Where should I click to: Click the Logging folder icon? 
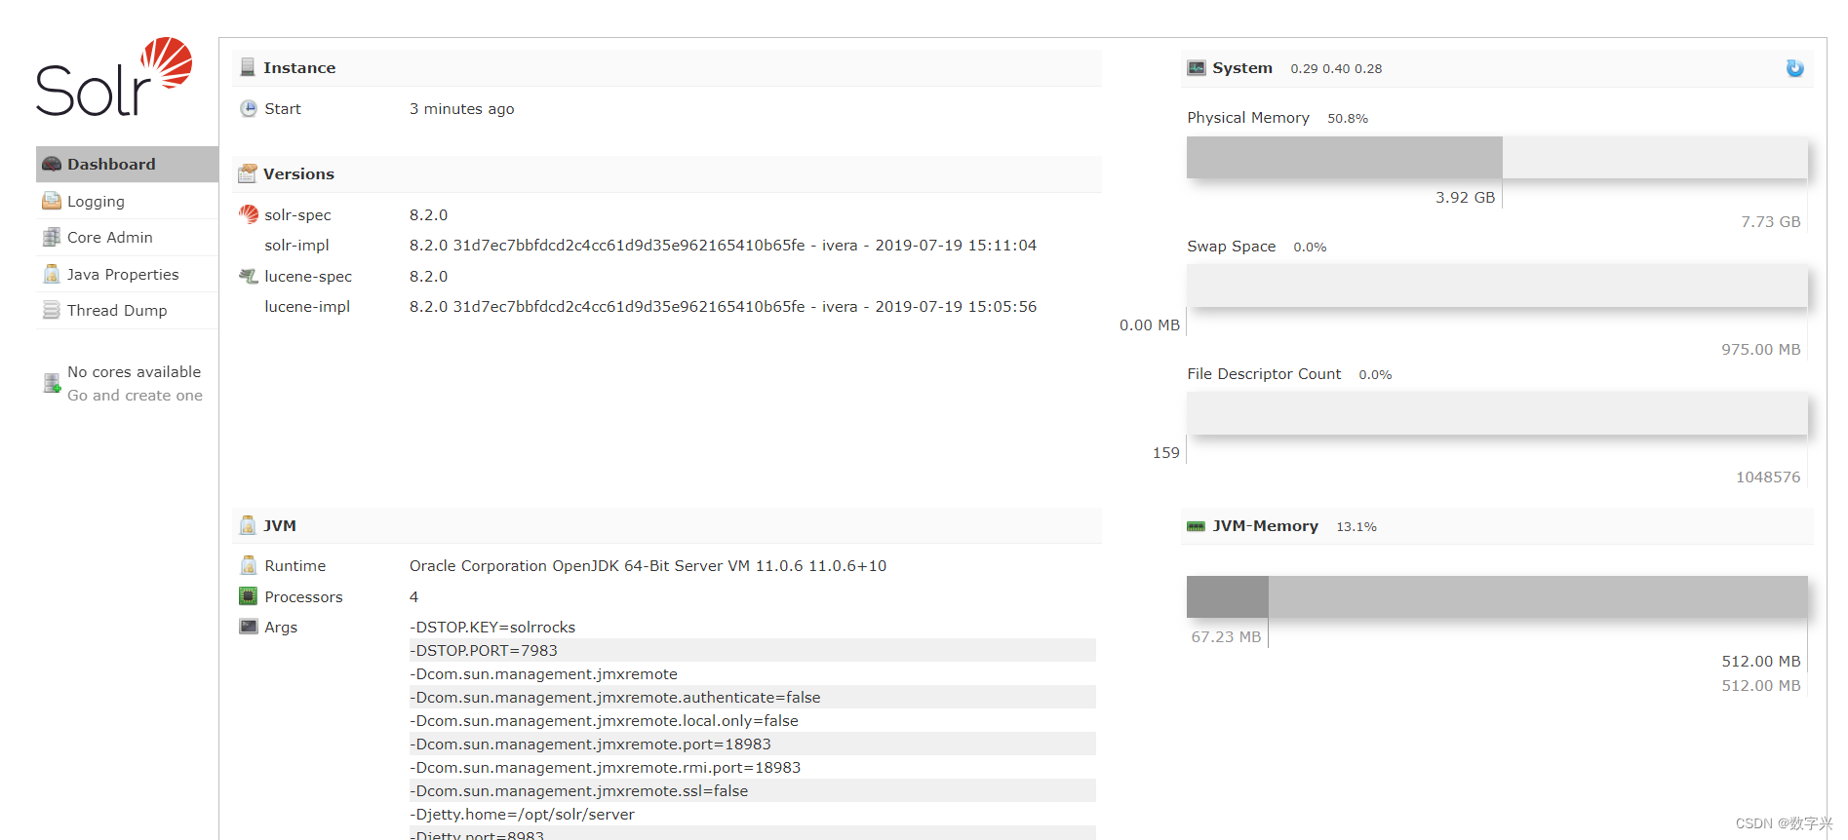tap(52, 201)
